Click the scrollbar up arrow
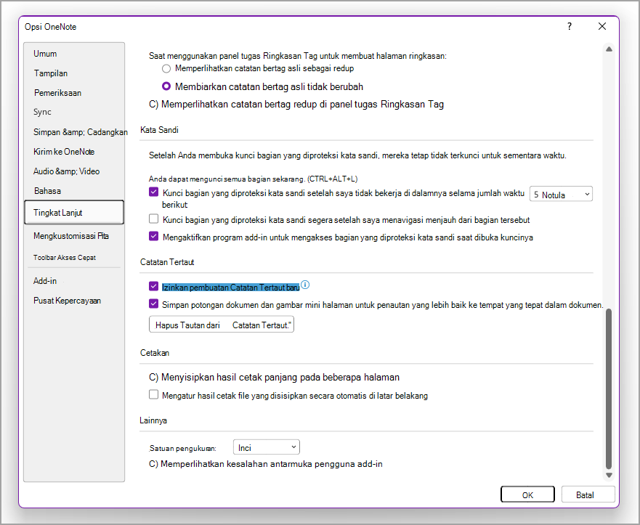 609,49
